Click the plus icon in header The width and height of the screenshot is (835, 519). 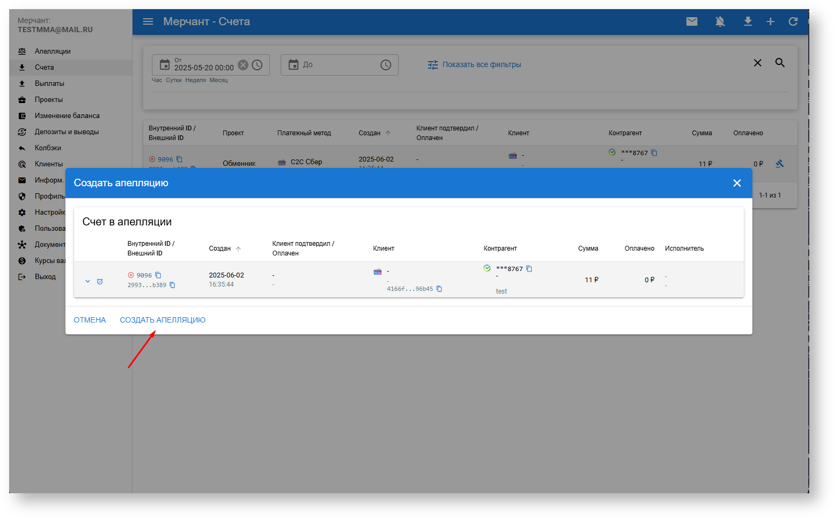click(x=770, y=21)
